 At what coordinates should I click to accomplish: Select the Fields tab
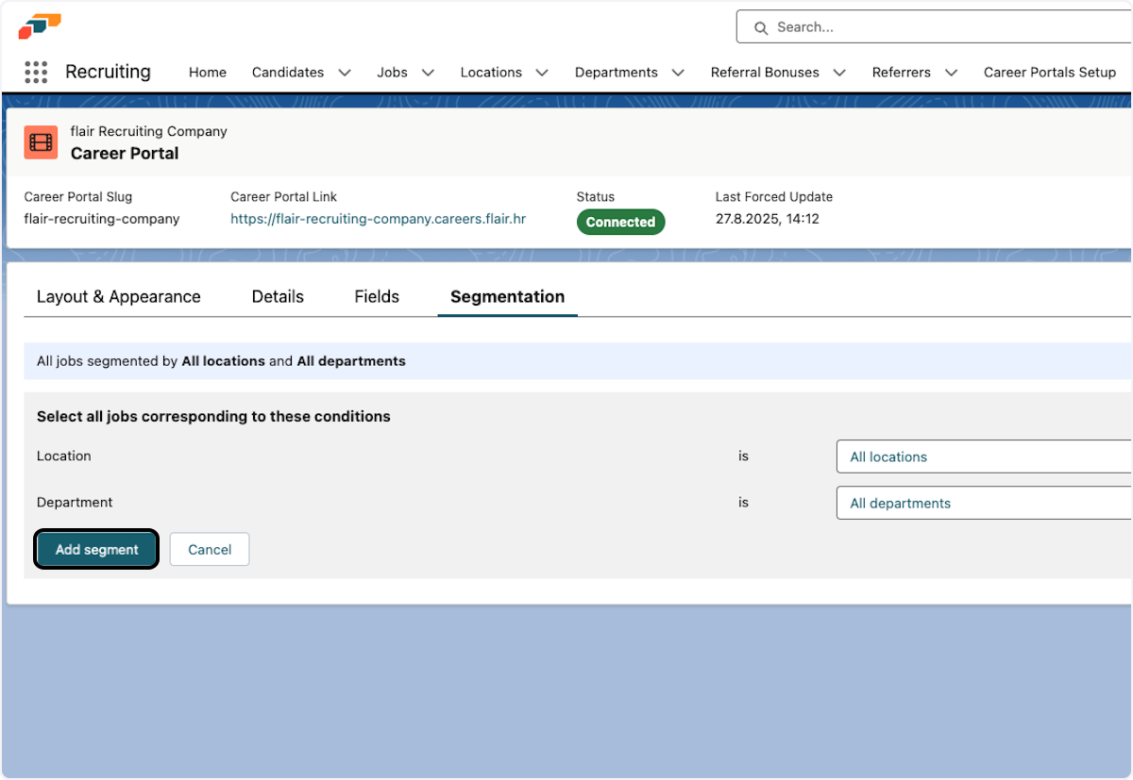(x=376, y=296)
